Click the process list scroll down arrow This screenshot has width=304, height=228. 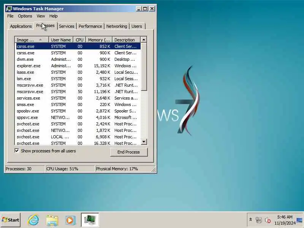click(x=144, y=141)
